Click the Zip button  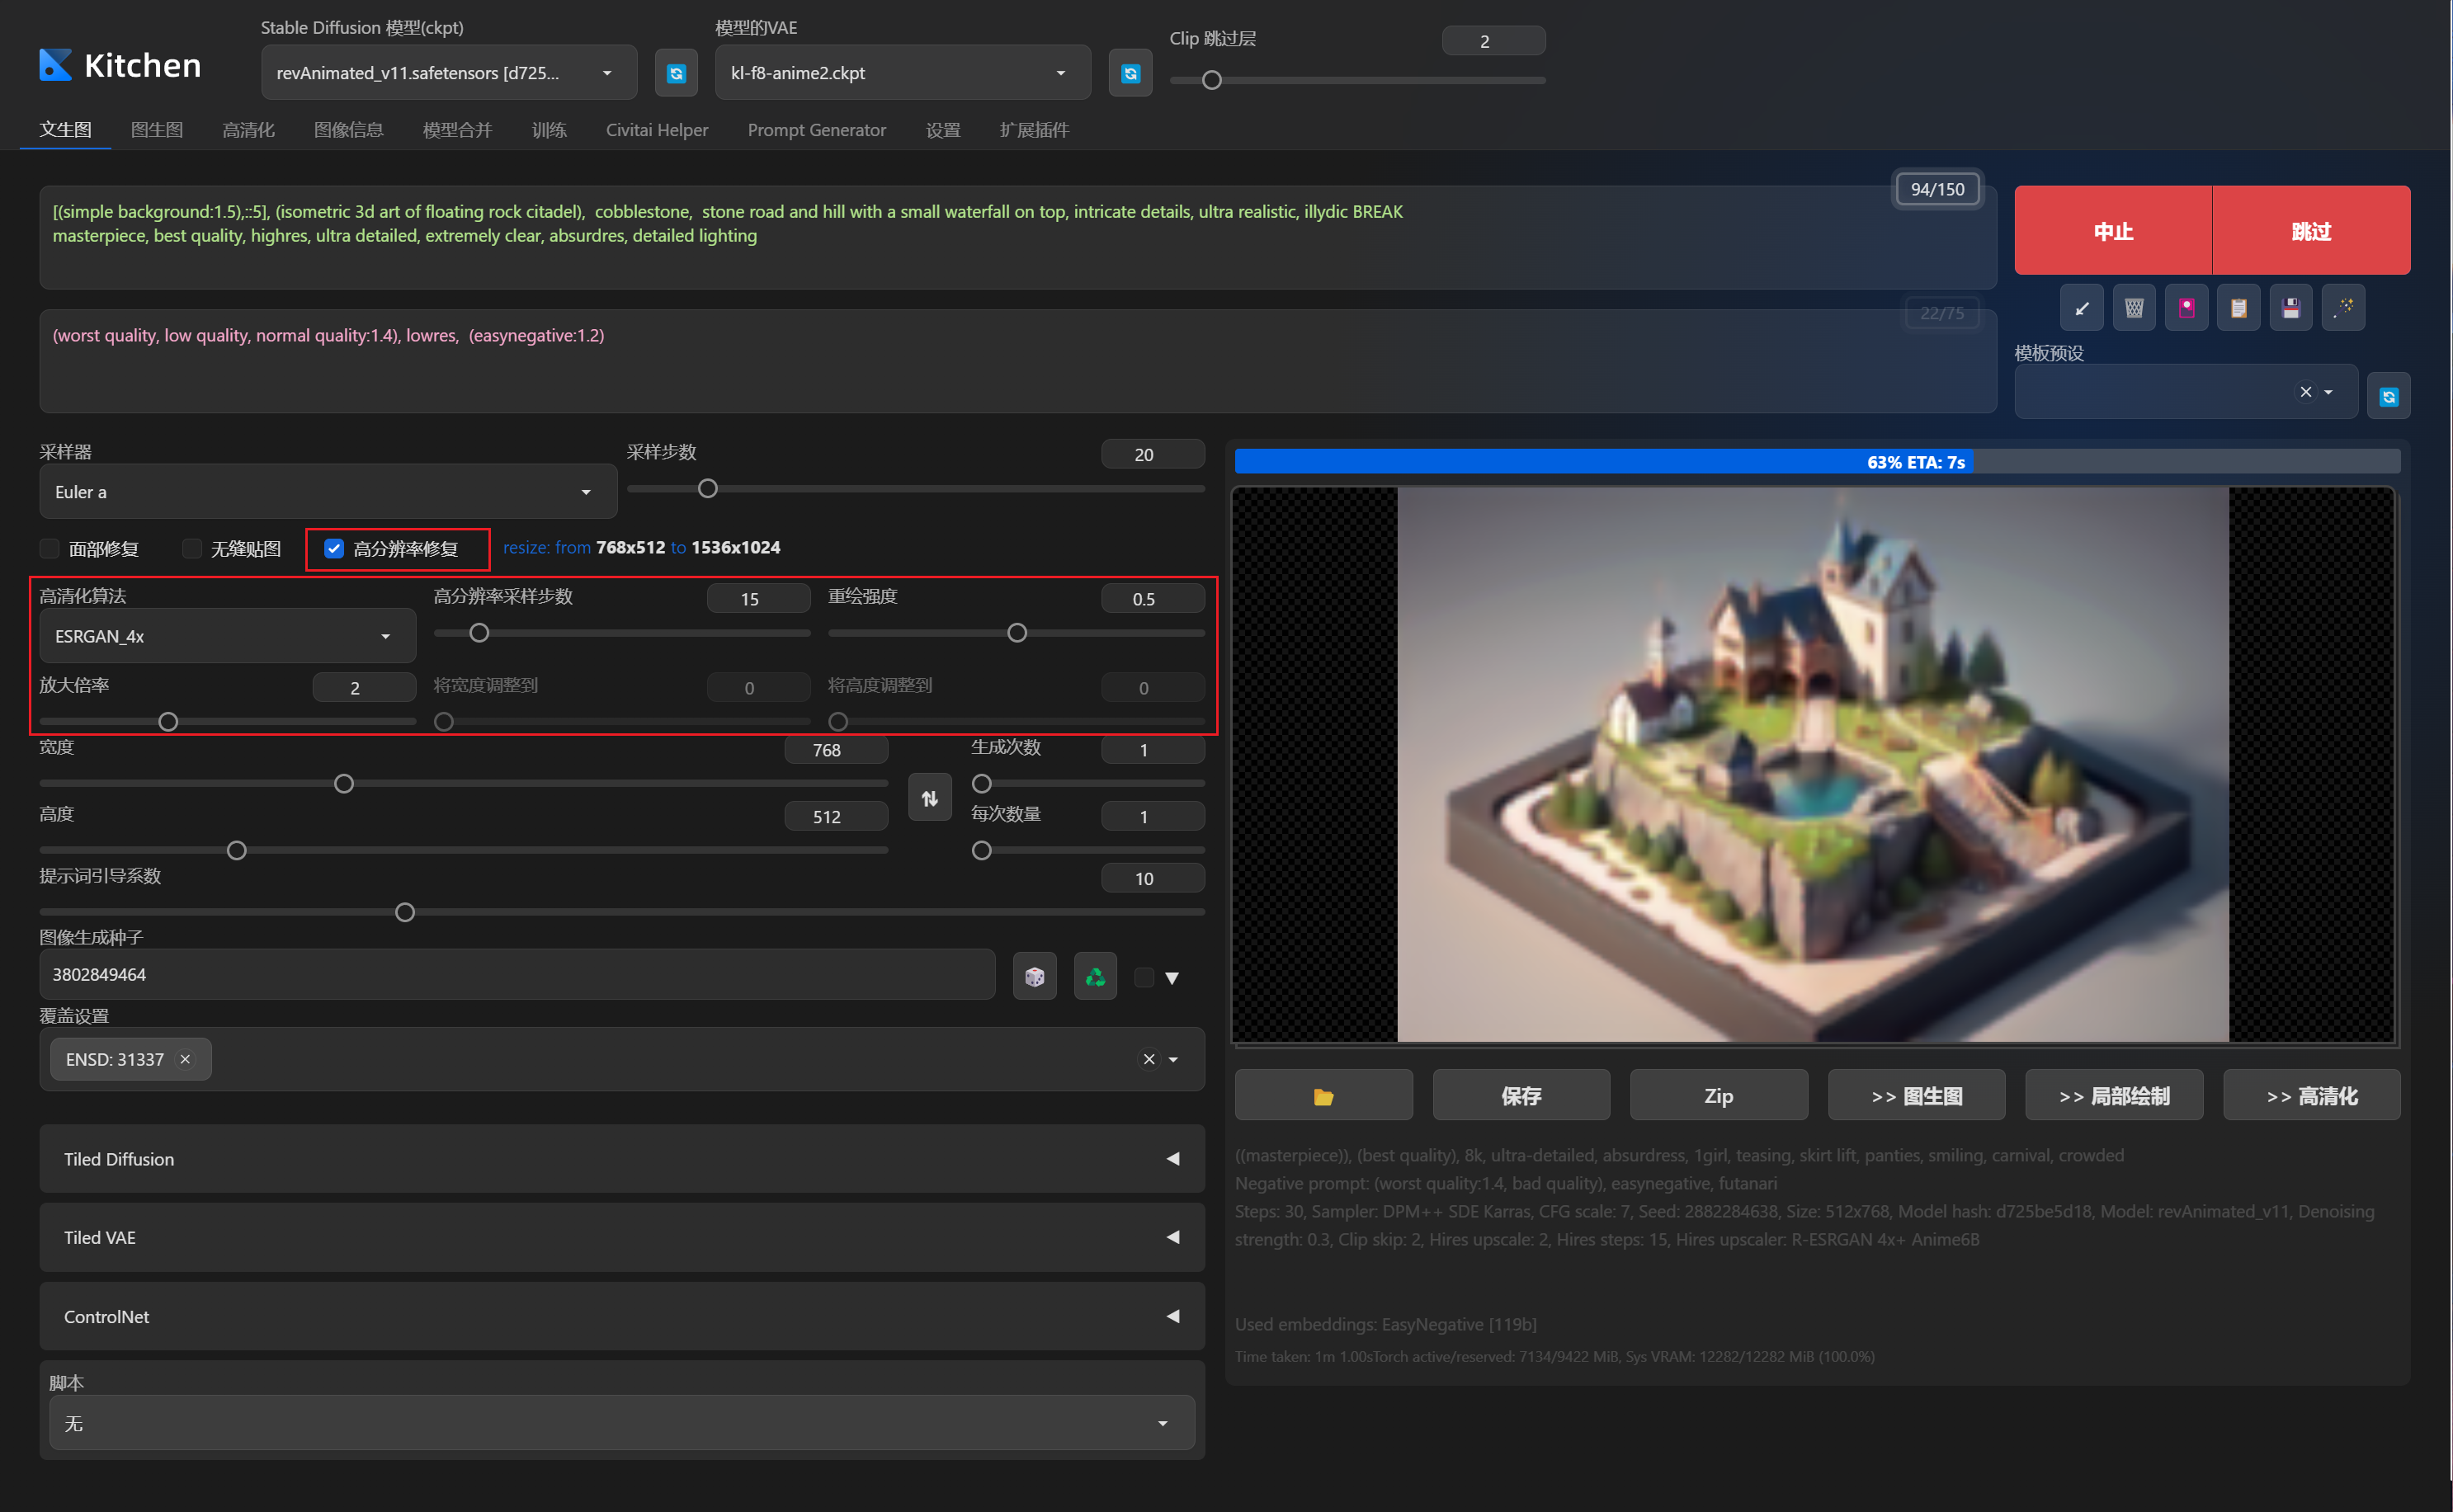(1717, 1095)
